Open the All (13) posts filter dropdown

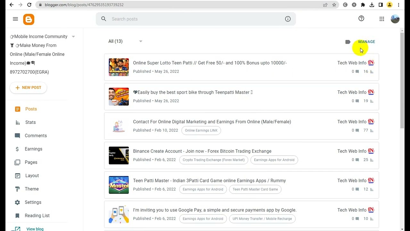tap(125, 41)
